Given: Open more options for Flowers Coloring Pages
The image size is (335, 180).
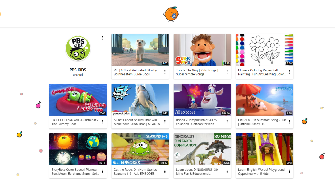Looking at the screenshot, I should (x=289, y=72).
